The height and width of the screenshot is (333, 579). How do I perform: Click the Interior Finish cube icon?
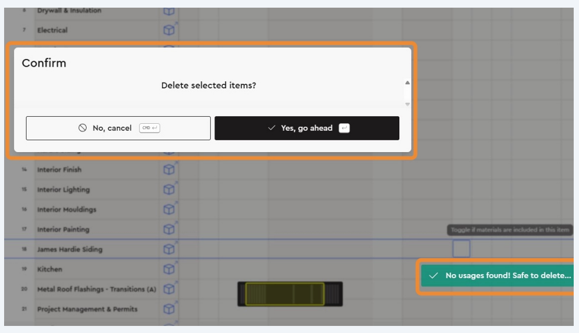169,170
